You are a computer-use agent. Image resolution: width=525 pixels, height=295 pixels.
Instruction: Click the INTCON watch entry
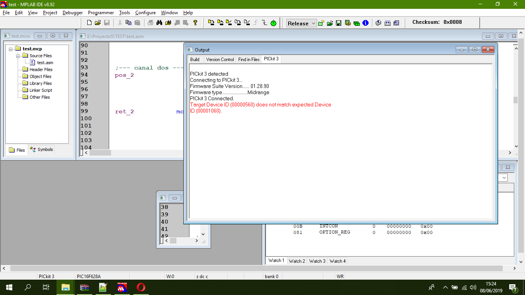coord(329,226)
